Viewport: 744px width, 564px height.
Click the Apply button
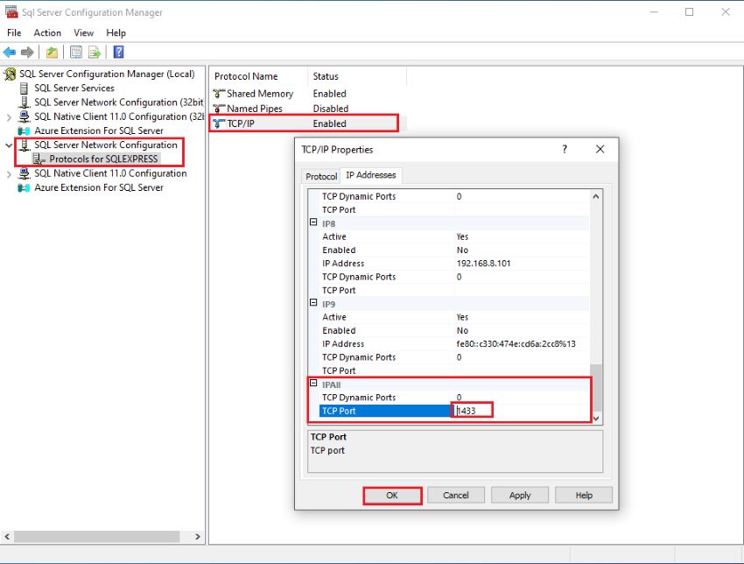pos(520,495)
